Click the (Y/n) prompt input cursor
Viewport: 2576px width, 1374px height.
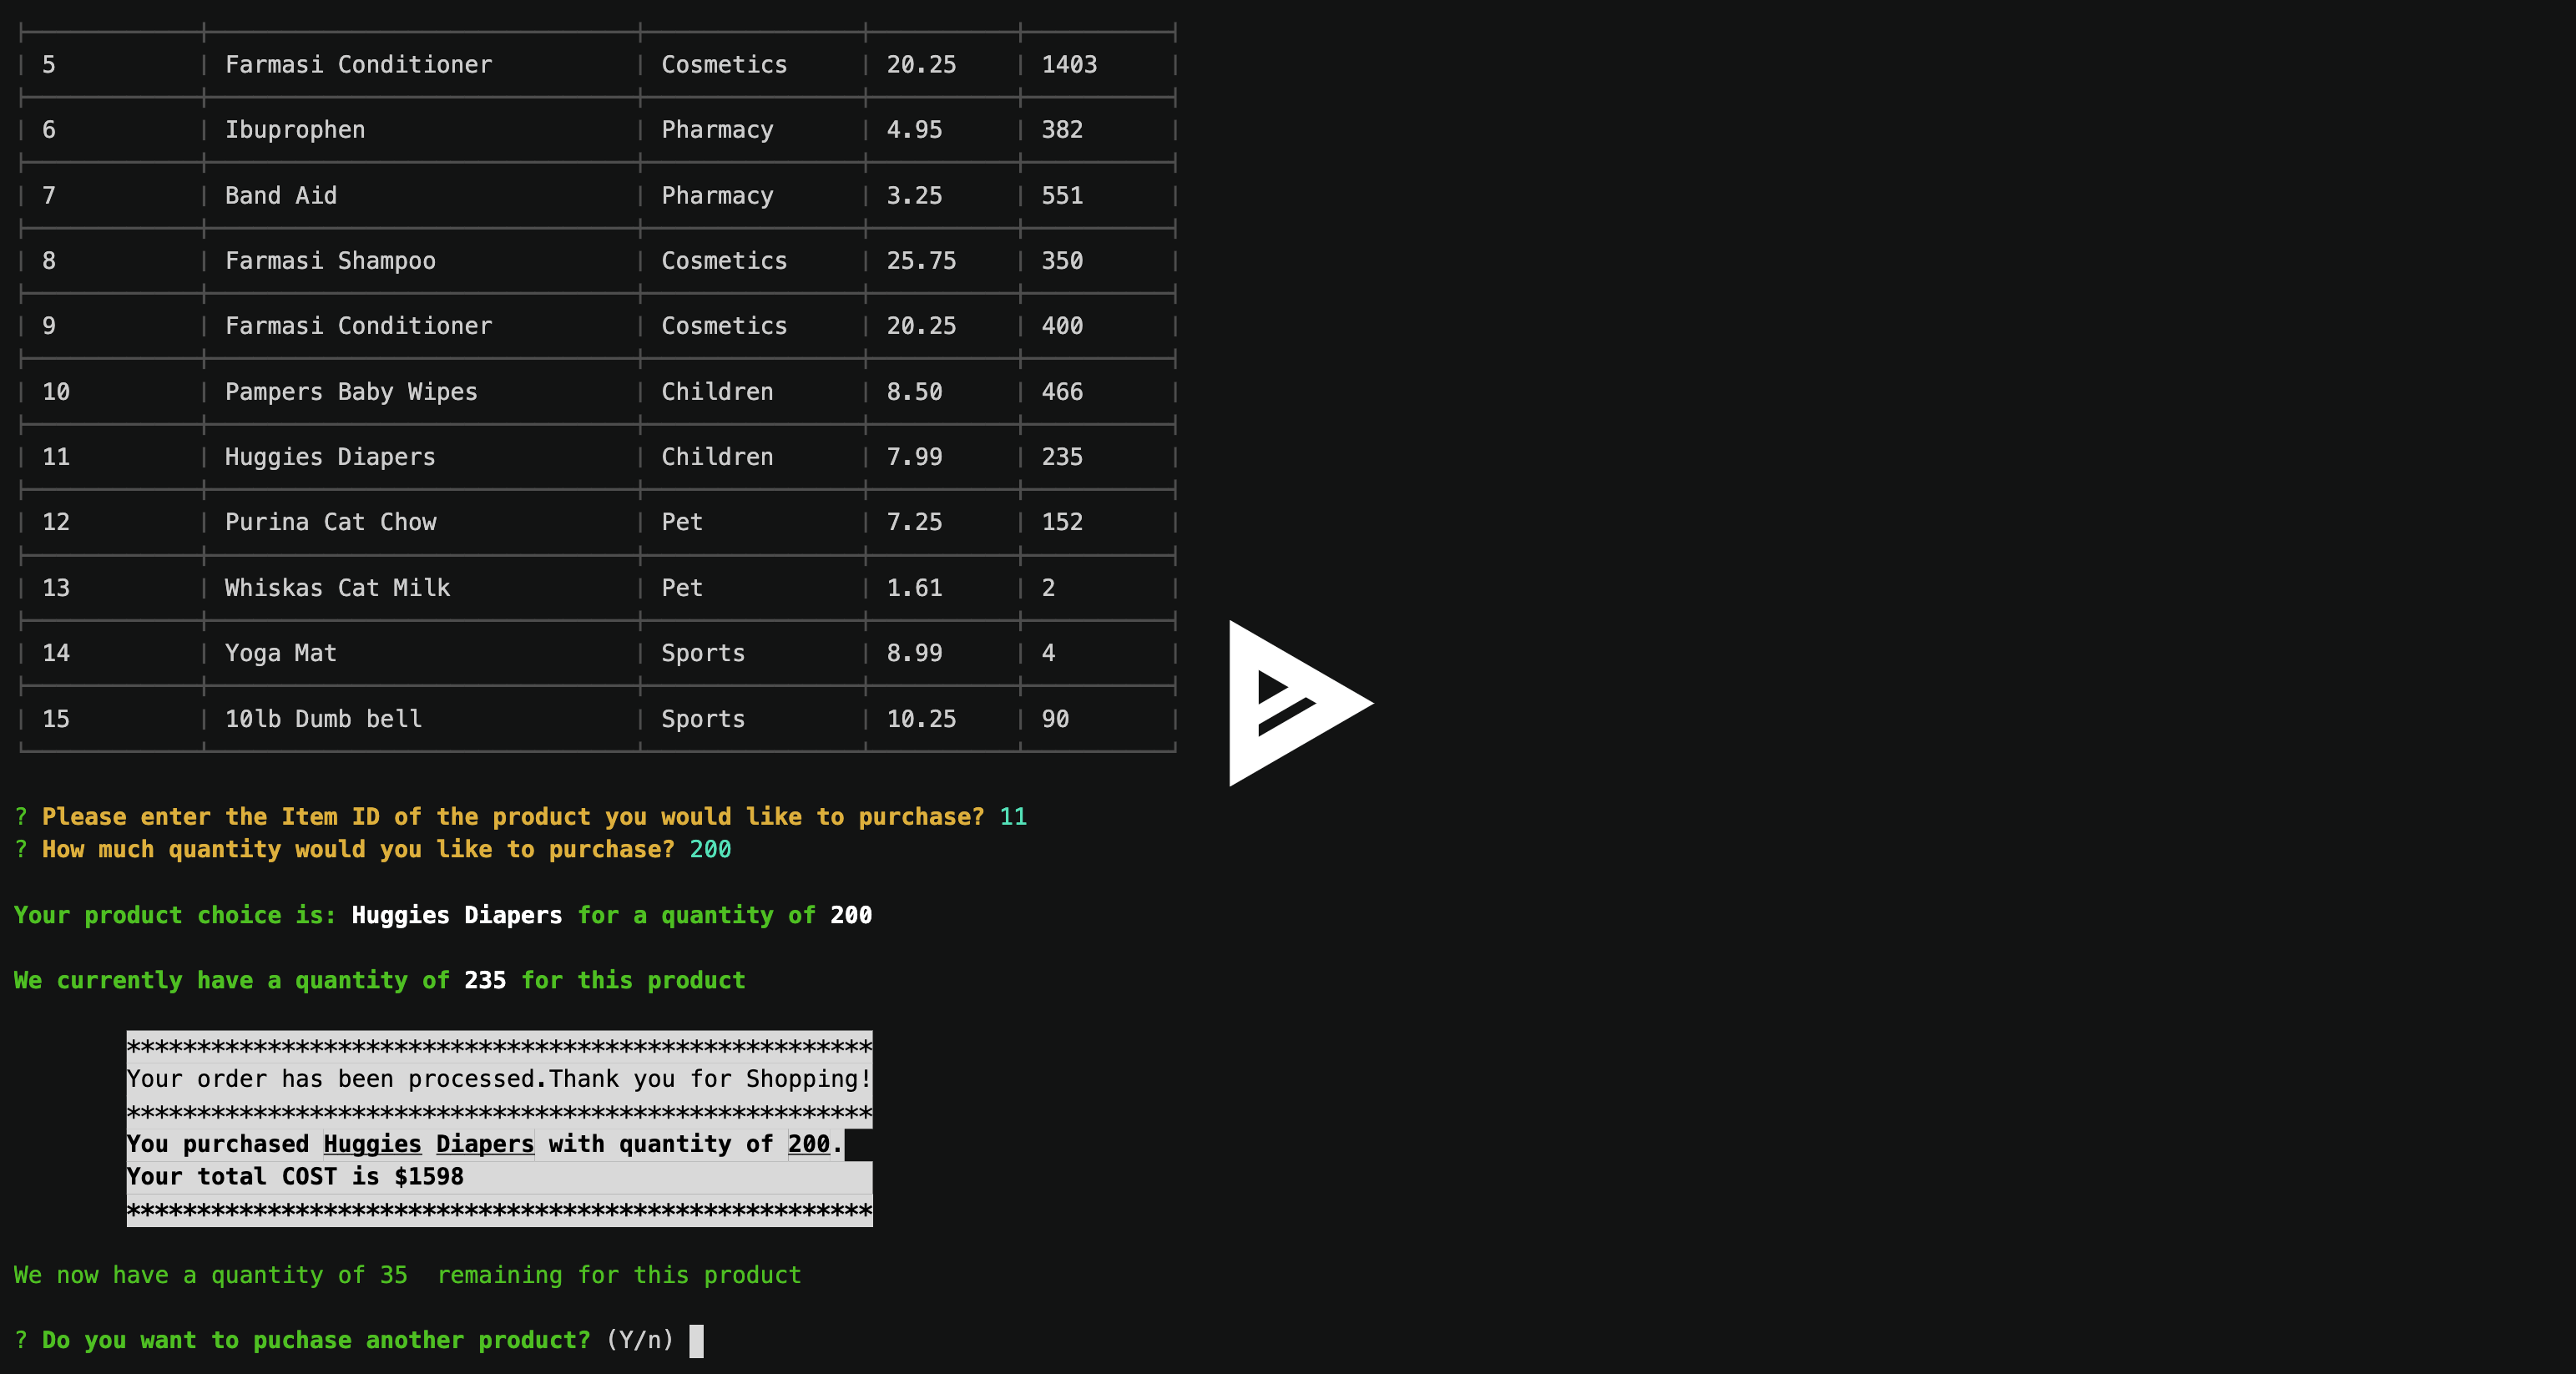697,1341
